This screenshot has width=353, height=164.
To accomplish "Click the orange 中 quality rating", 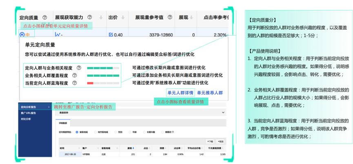I will [x=27, y=35].
